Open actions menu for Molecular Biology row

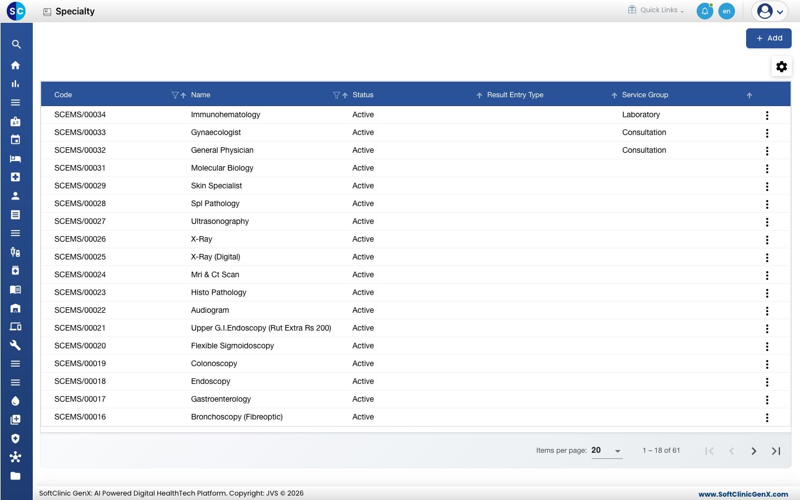click(x=767, y=168)
